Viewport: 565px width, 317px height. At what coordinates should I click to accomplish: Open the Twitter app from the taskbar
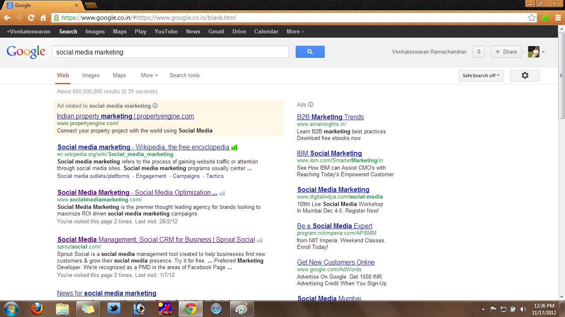[x=113, y=308]
